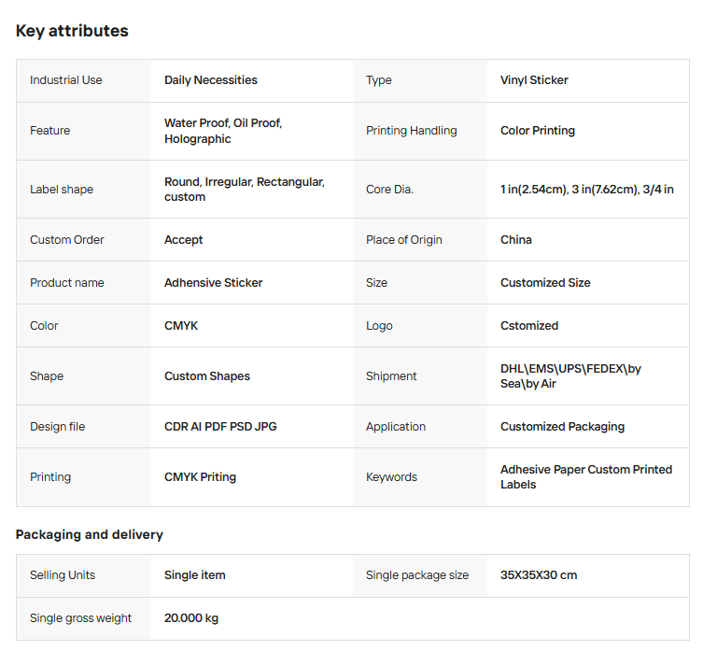Screen dimensions: 703x651
Task: Click the 35X35X30 cm package size
Action: [x=539, y=575]
